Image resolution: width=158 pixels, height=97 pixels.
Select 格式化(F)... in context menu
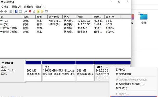(122, 88)
